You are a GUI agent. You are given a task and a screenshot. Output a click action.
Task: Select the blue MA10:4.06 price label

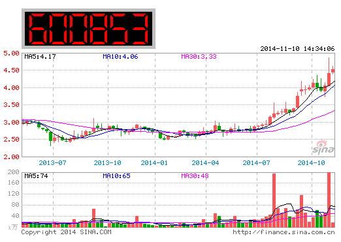point(120,57)
